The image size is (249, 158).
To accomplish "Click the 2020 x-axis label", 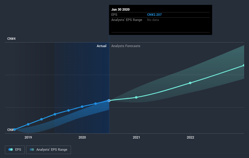I will tap(82, 137).
